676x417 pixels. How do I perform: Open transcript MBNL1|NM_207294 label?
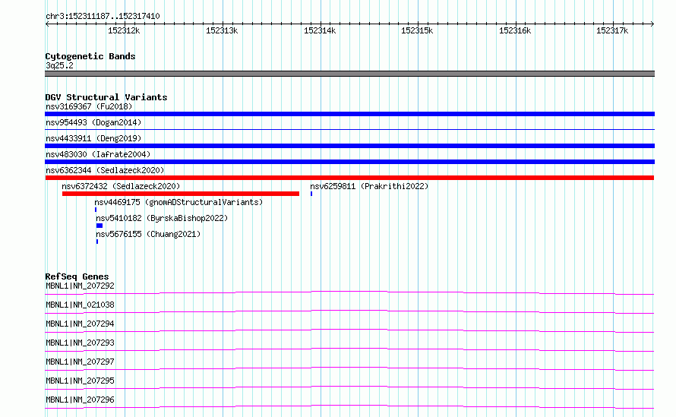tap(81, 324)
